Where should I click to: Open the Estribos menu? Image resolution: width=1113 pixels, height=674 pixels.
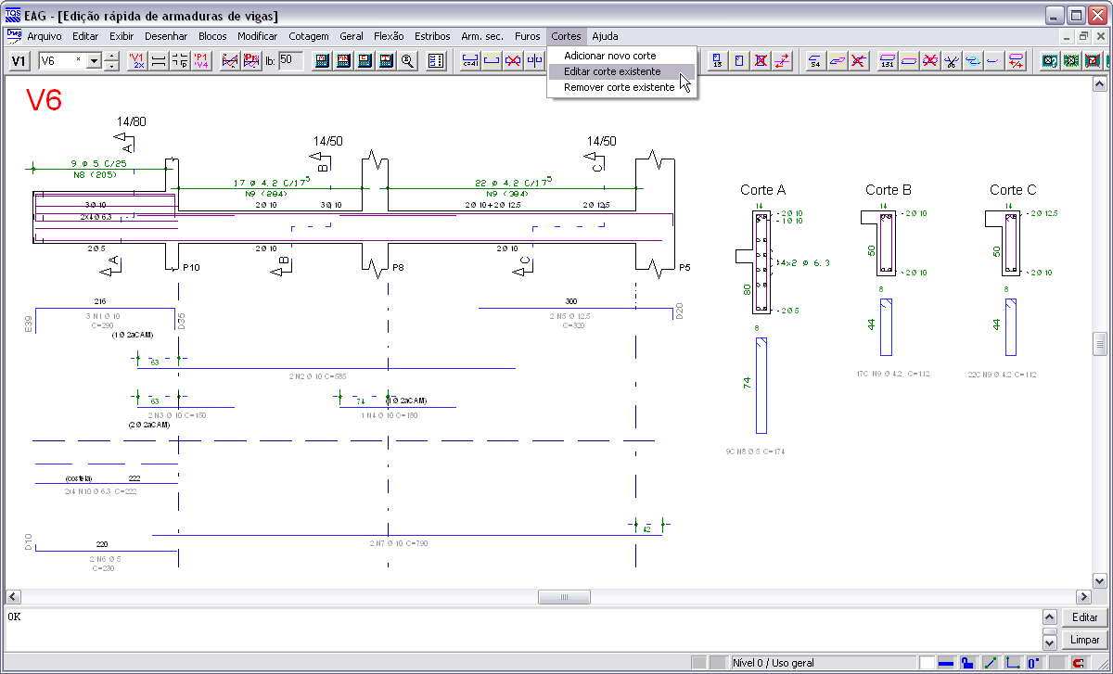[x=432, y=36]
